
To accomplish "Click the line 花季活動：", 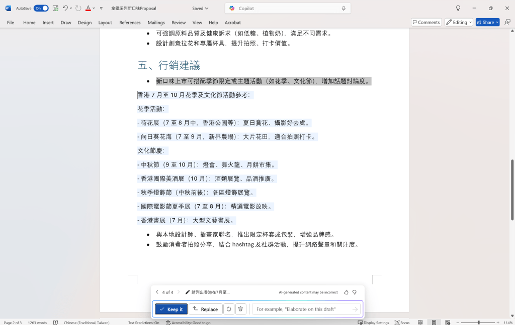I will [151, 109].
